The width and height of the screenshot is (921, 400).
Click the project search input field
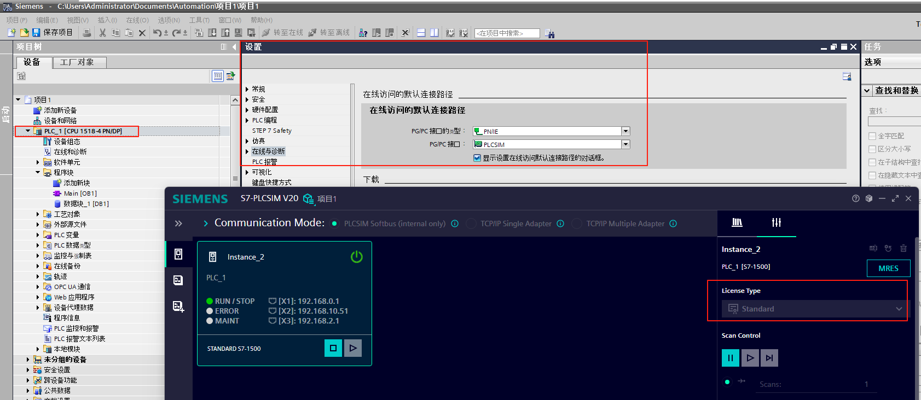507,33
